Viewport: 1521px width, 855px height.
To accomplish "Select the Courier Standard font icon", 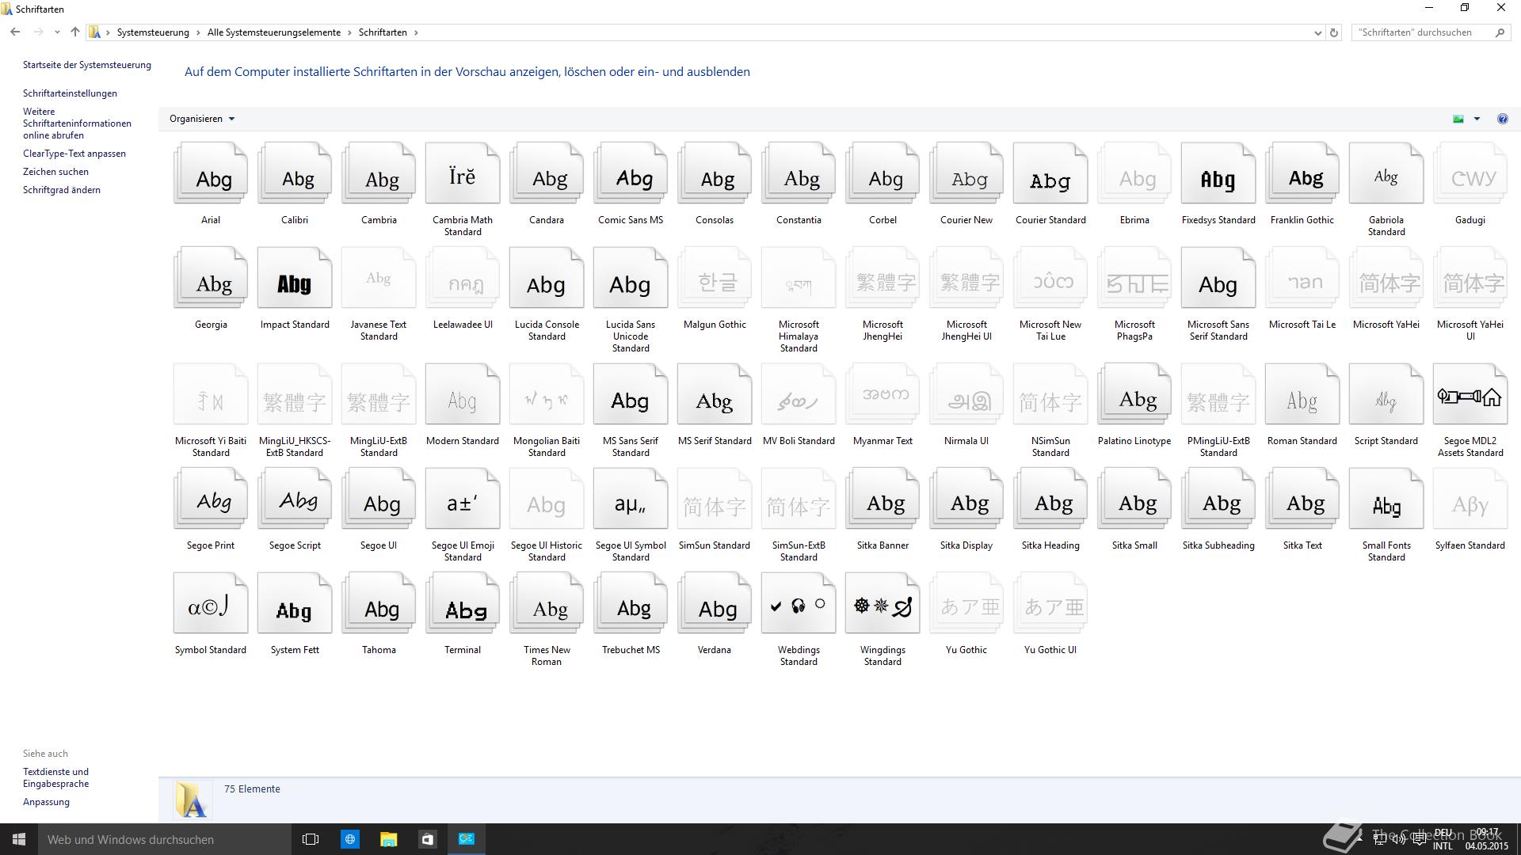I will coord(1050,173).
